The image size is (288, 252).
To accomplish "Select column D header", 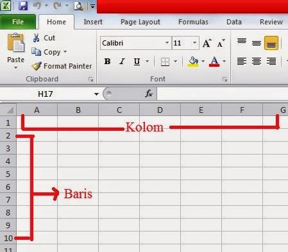I will click(x=160, y=110).
